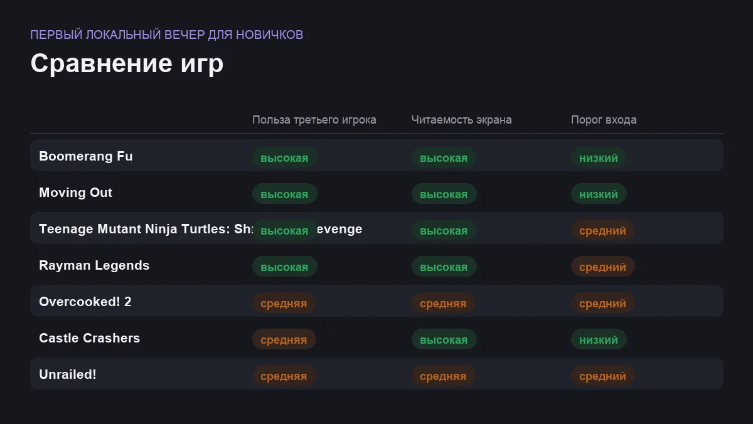753x424 pixels.
Task: Click Overcooked! 2's 'средний' entry threshold badge
Action: pos(603,303)
